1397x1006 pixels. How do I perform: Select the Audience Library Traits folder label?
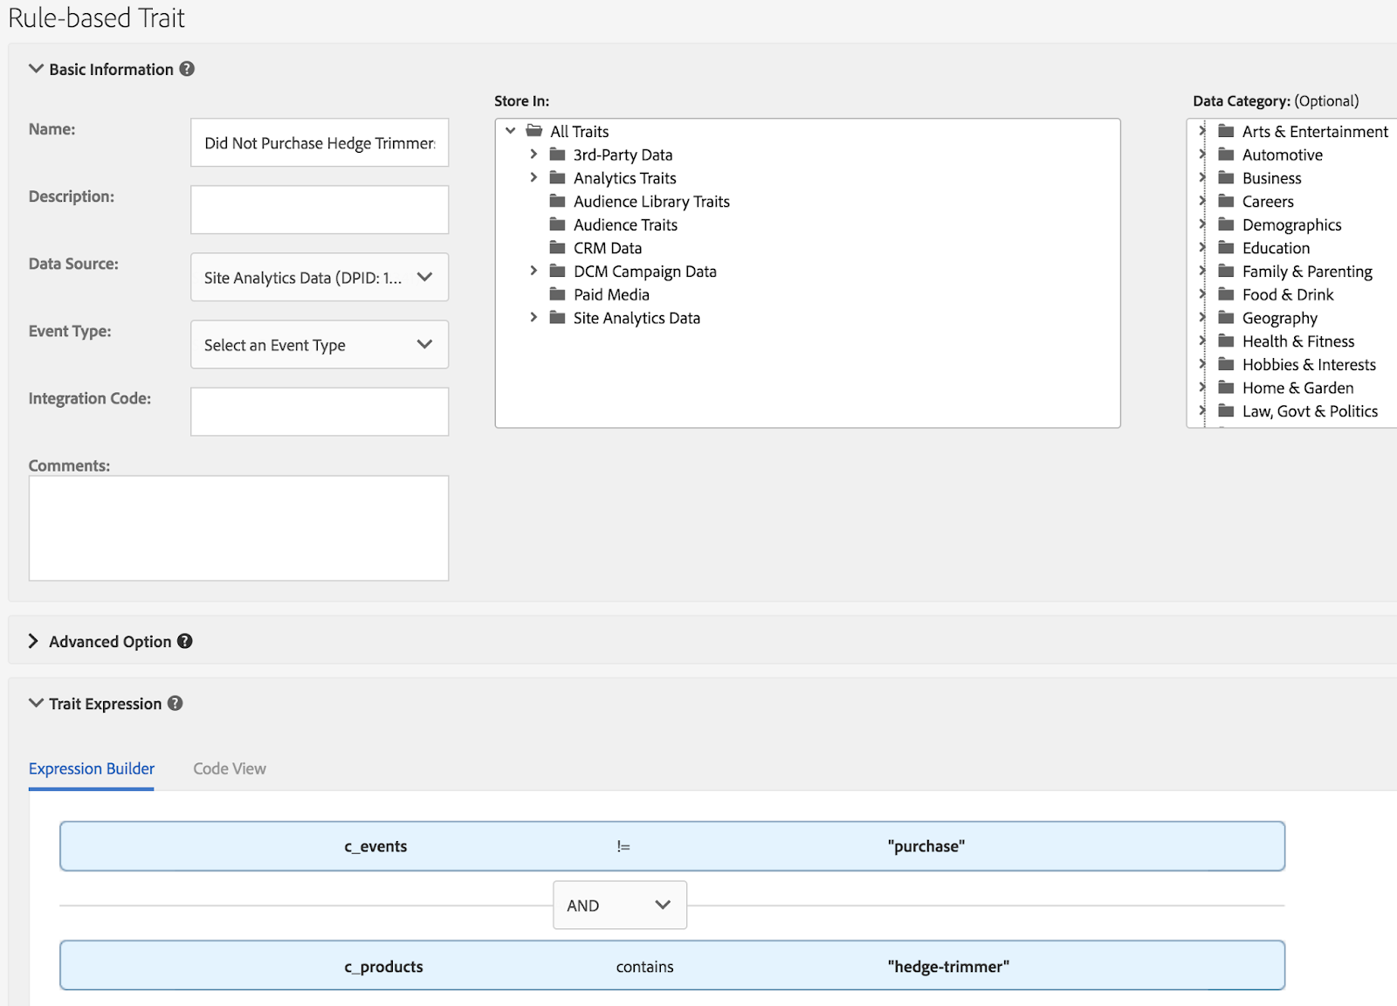click(651, 202)
